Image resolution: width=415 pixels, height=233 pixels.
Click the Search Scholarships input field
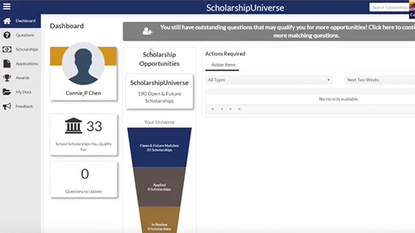pos(389,7)
